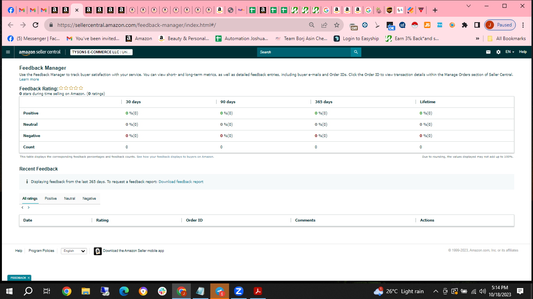Screen dimensions: 533x299
Task: Open Windows Start menu
Action: [x=9, y=291]
